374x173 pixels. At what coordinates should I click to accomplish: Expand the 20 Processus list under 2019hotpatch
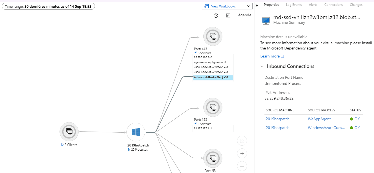click(129, 150)
